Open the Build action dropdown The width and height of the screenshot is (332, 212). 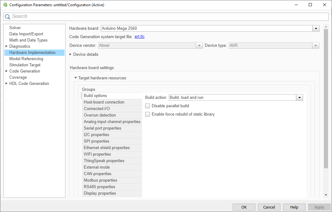(299, 97)
